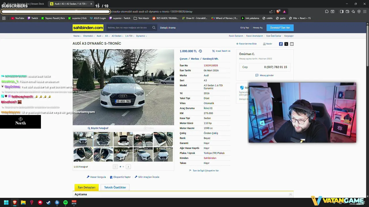Open the ASUS Login bookmark
The width and height of the screenshot is (369, 207).
pyautogui.click(x=98, y=18)
